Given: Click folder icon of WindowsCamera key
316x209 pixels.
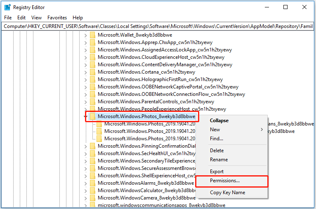Looking at the screenshot, I should click(x=92, y=198).
